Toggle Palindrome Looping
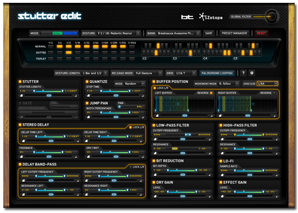The height and width of the screenshot is (213, 298). coord(217,73)
